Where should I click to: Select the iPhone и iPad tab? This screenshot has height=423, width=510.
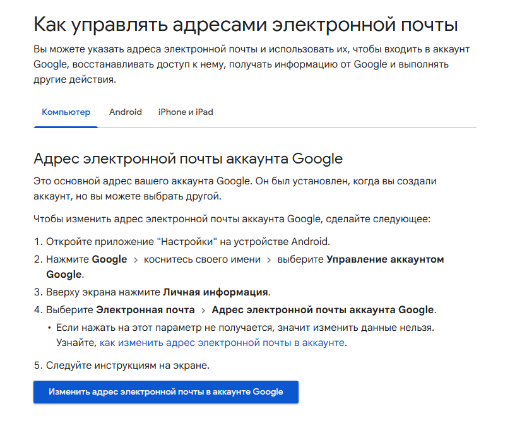[186, 112]
